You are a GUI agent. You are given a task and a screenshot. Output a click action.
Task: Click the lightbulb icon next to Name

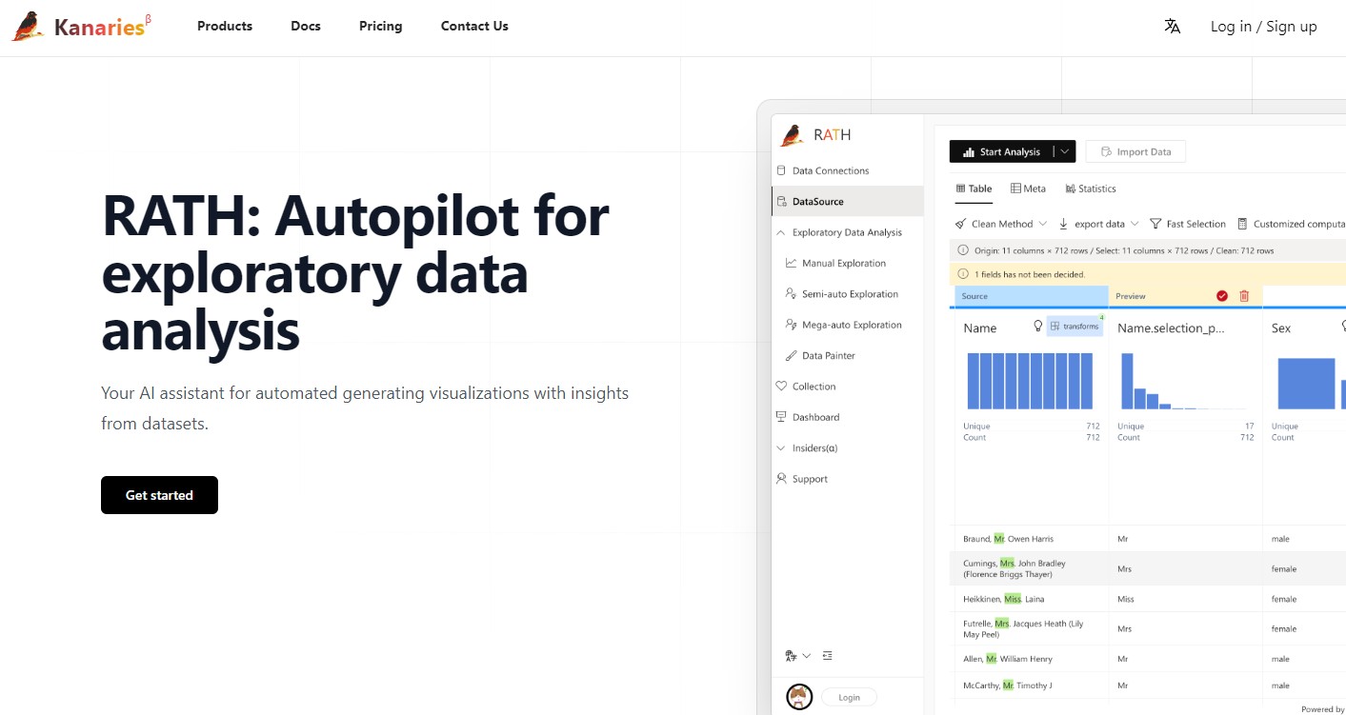1038,326
